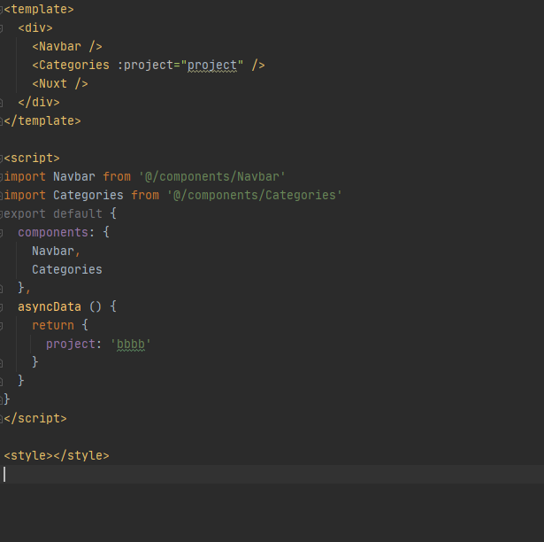Toggle fold marker beside export default line
The height and width of the screenshot is (542, 544).
1,214
